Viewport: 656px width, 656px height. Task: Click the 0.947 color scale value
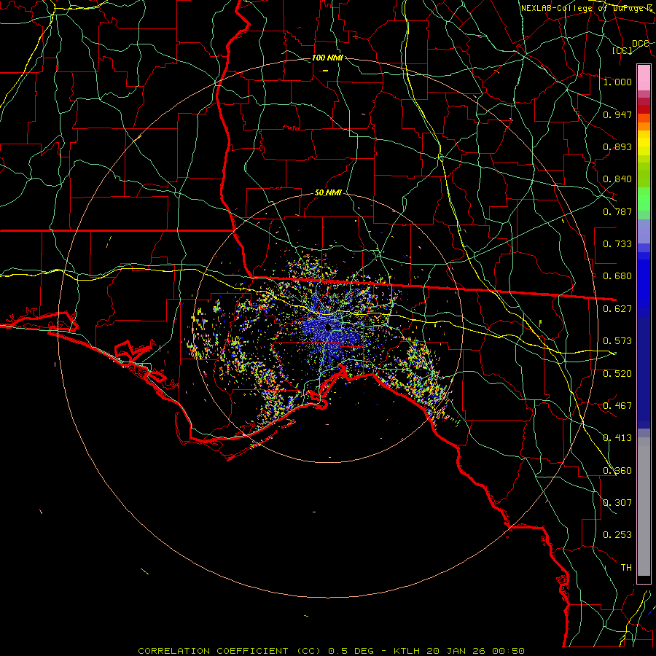point(617,114)
